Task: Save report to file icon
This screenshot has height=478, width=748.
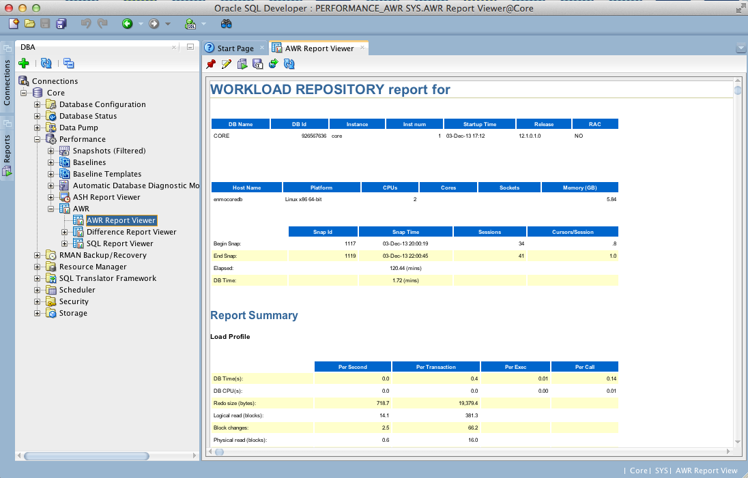Action: pos(257,63)
